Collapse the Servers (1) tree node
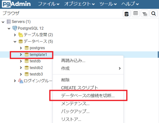159x123 pixels. [3, 22]
